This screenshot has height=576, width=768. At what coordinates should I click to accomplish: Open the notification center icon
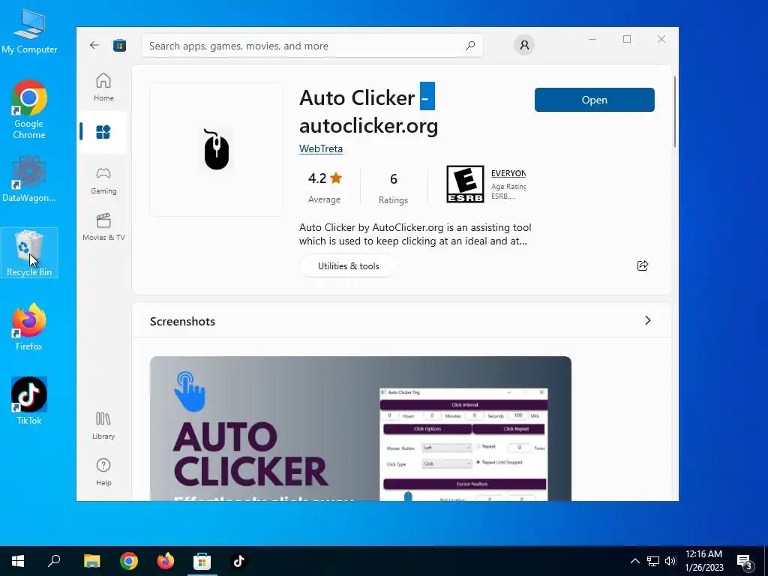[x=745, y=561]
